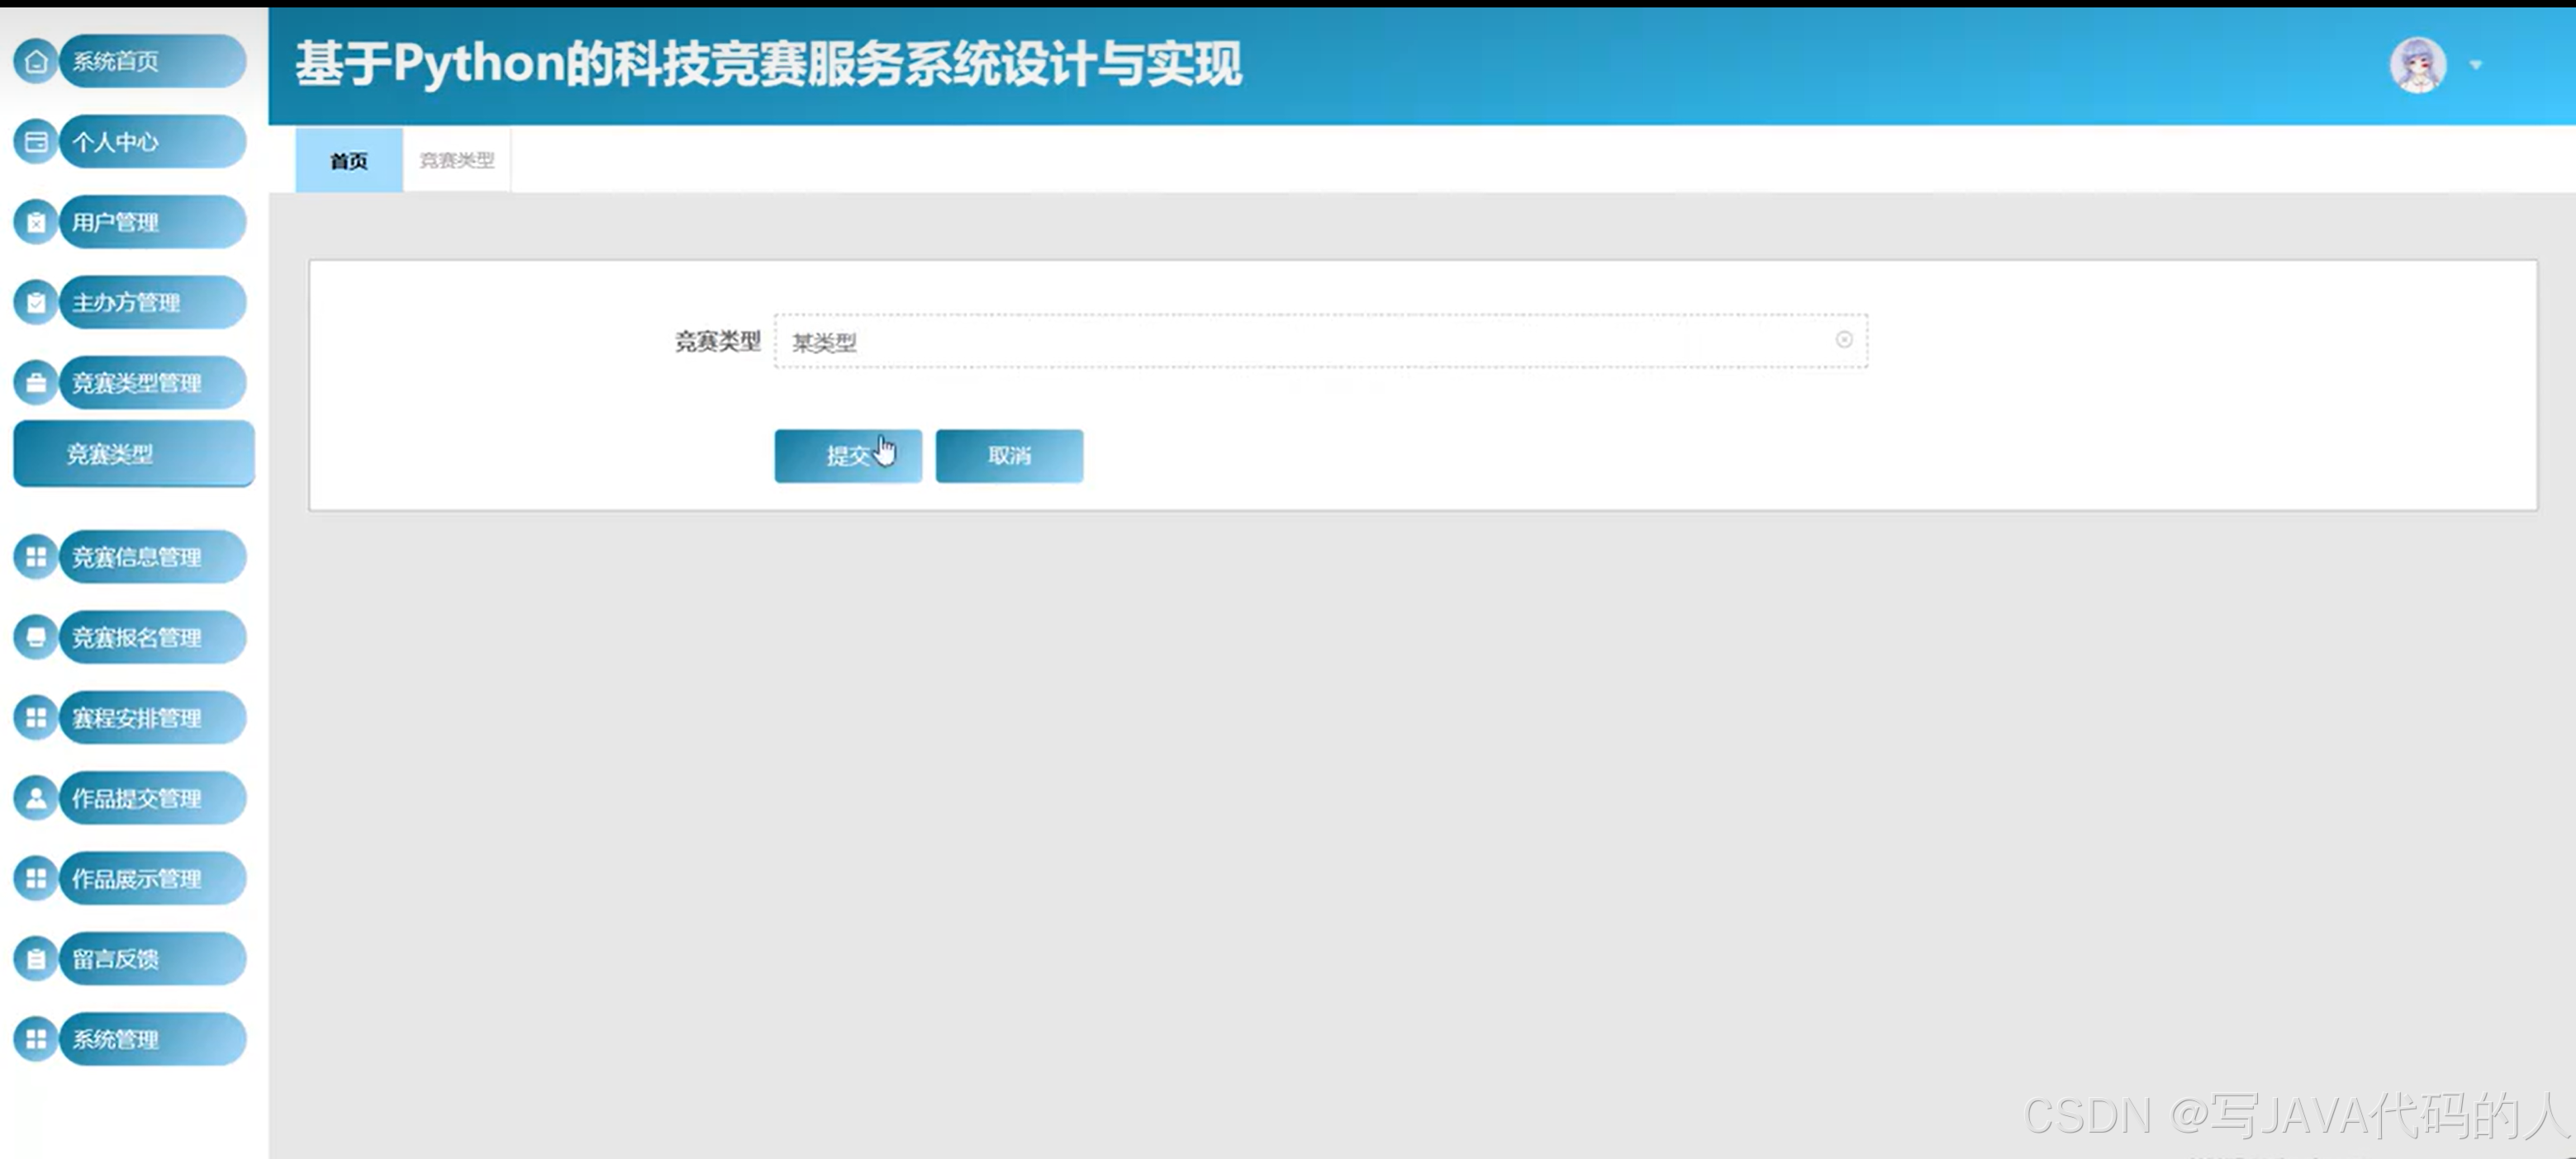Open 主办方管理 via its sidebar icon
The width and height of the screenshot is (2576, 1159).
36,302
